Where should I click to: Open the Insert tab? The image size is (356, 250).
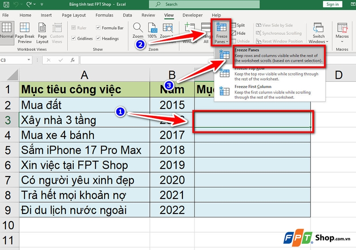click(x=46, y=15)
